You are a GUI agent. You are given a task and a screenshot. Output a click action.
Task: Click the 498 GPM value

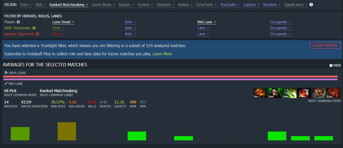(133, 102)
